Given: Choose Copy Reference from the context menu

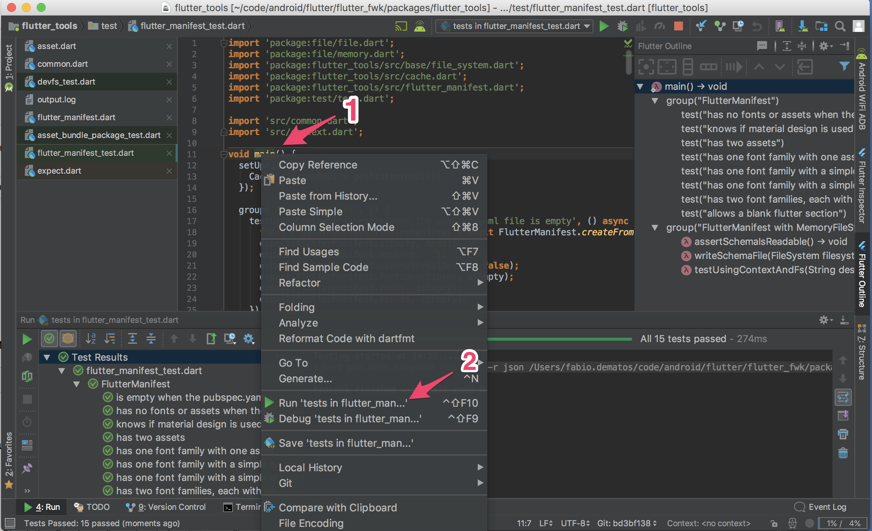Looking at the screenshot, I should 318,165.
